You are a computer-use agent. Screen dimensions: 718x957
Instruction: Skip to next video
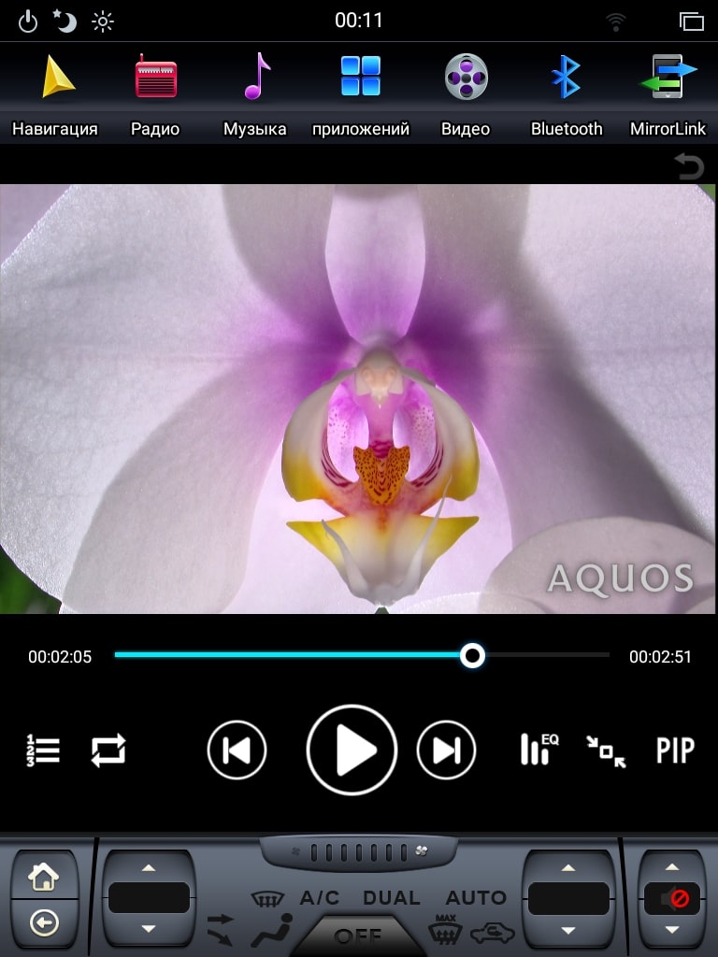(x=446, y=750)
